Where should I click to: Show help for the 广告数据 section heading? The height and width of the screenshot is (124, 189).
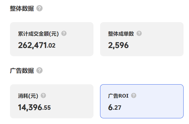[40, 71]
